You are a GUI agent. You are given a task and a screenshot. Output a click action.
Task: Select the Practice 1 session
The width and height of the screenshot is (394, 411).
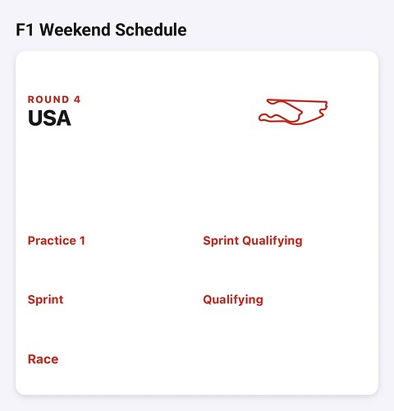(57, 241)
